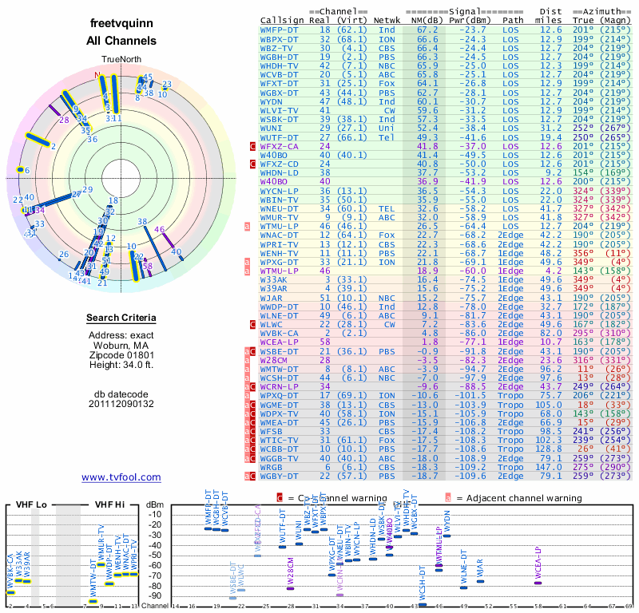
Task: Click the 'a' badge beside W28CM
Action: [x=247, y=360]
